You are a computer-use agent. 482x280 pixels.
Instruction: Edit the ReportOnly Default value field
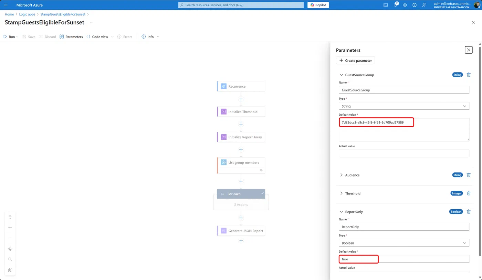click(x=404, y=259)
